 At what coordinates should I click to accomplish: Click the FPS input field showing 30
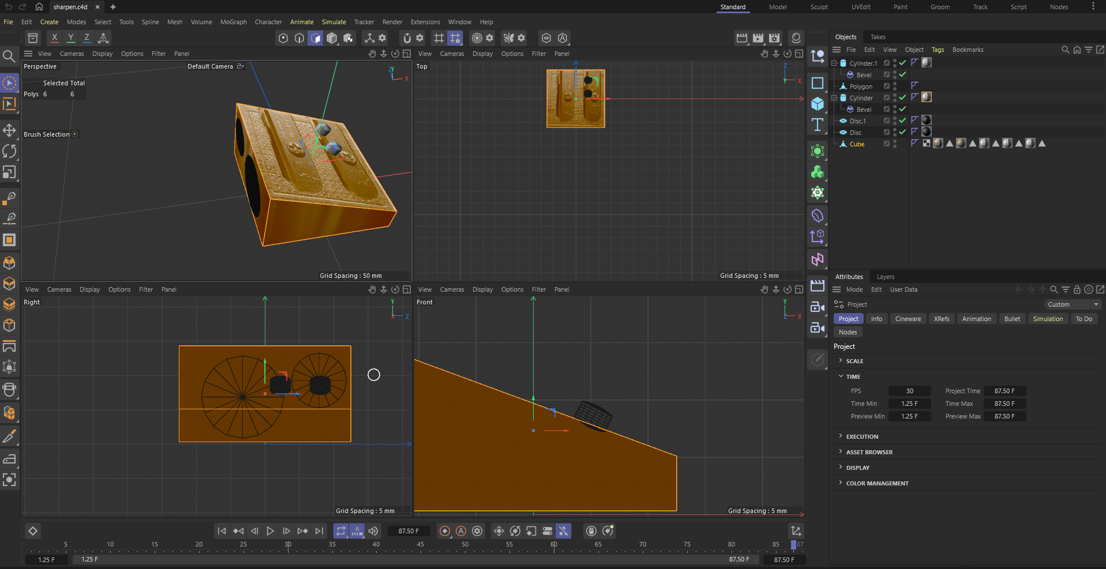click(910, 391)
